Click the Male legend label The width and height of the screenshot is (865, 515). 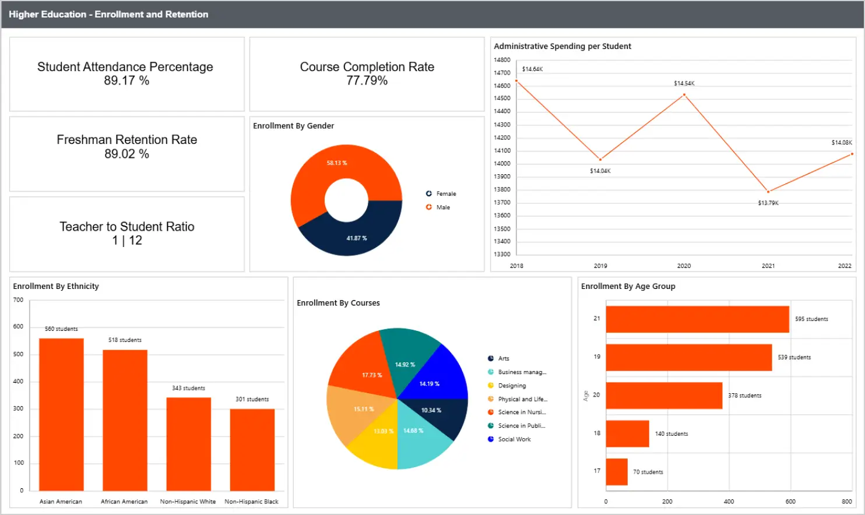(x=443, y=207)
